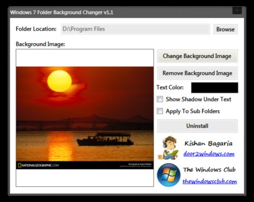Open the black Text Color swatch

pos(214,88)
